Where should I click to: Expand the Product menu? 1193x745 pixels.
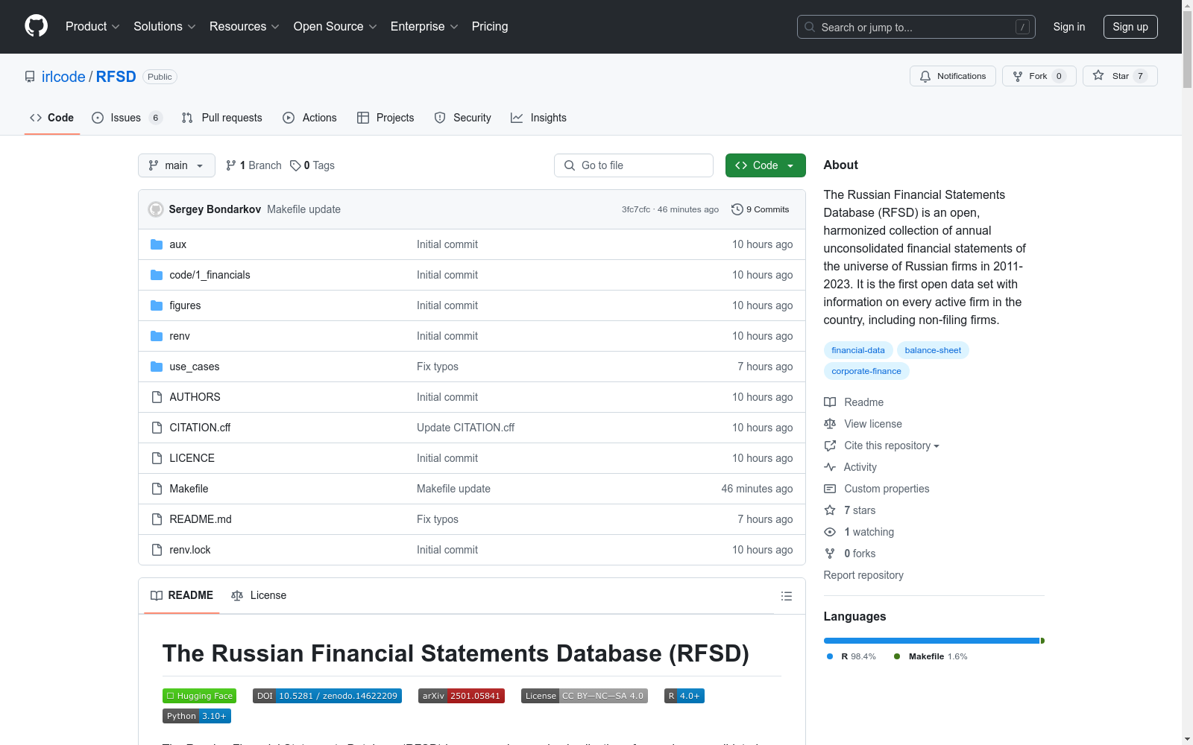pyautogui.click(x=92, y=26)
